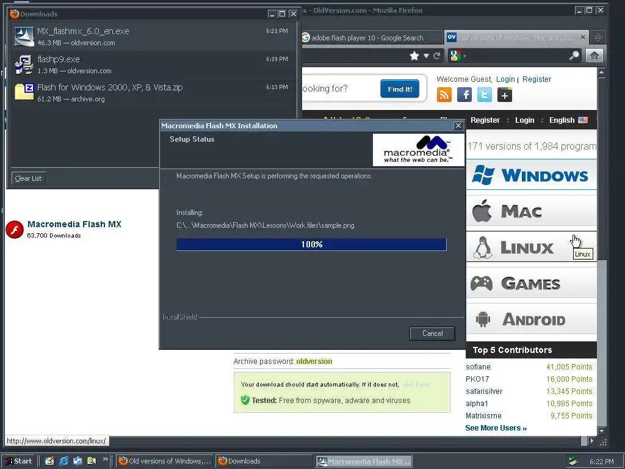Click 63,700 Downloads text

pos(54,235)
